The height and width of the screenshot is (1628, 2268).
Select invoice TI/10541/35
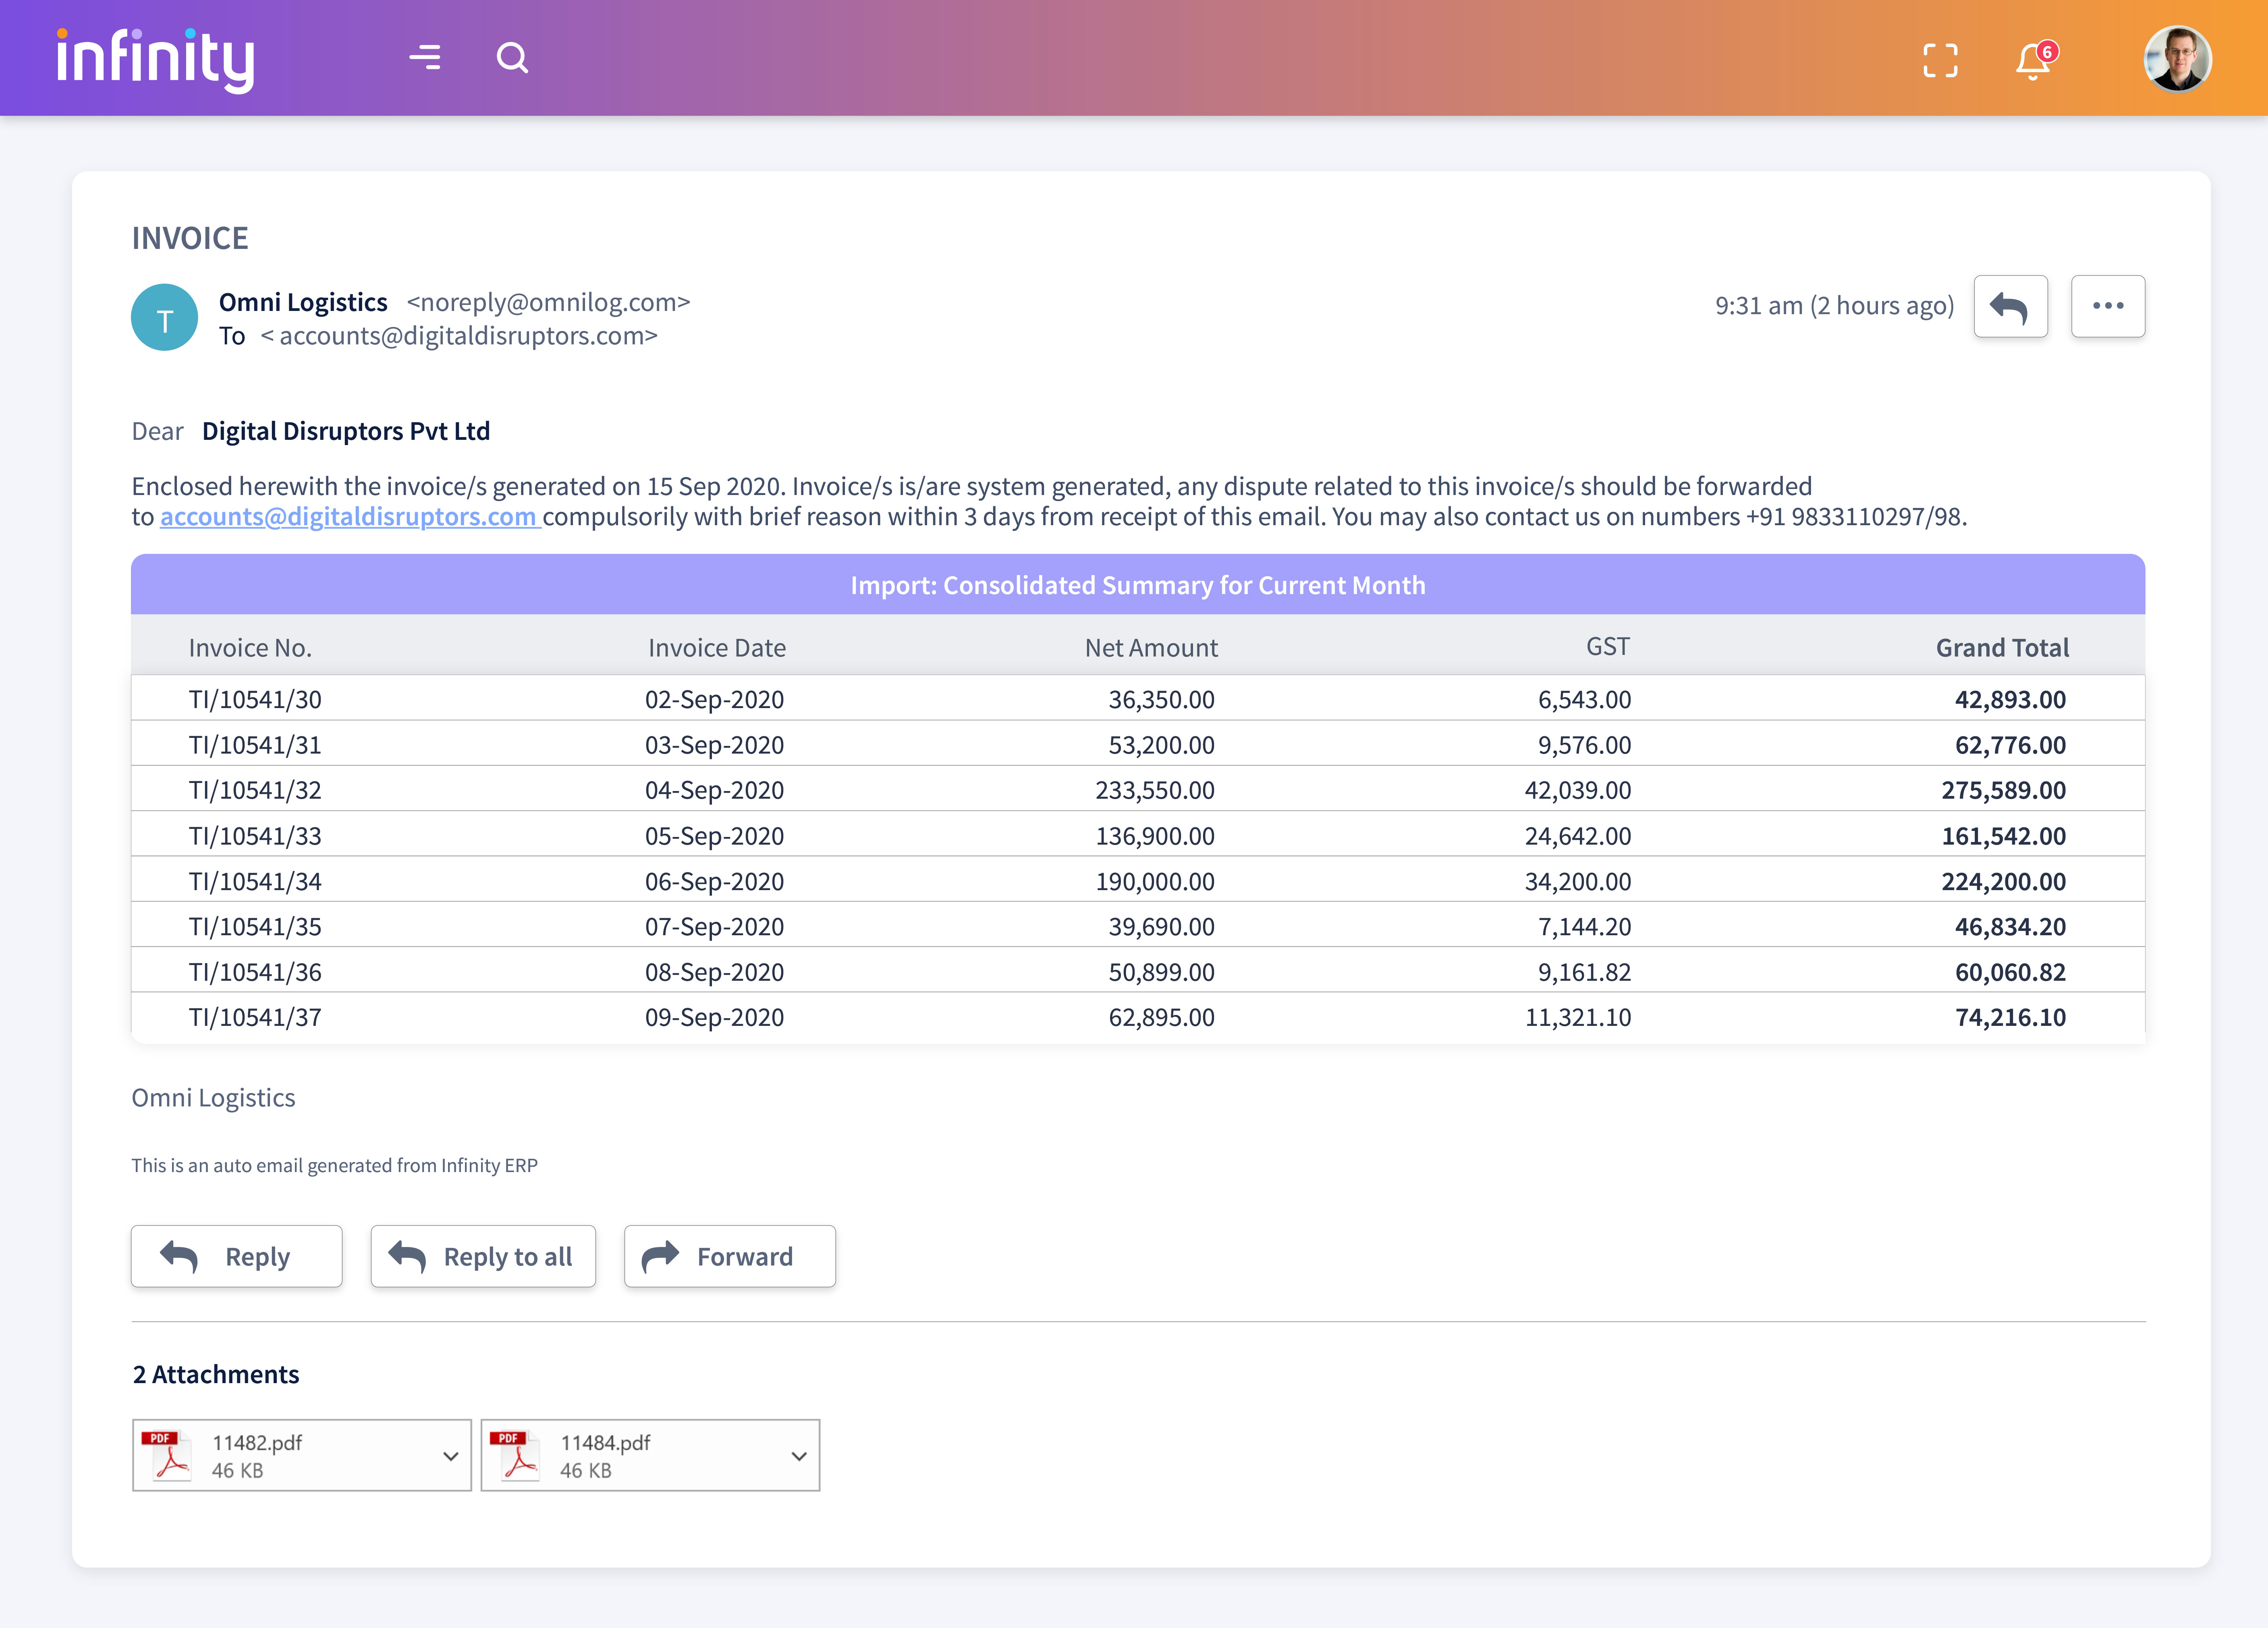(x=255, y=926)
